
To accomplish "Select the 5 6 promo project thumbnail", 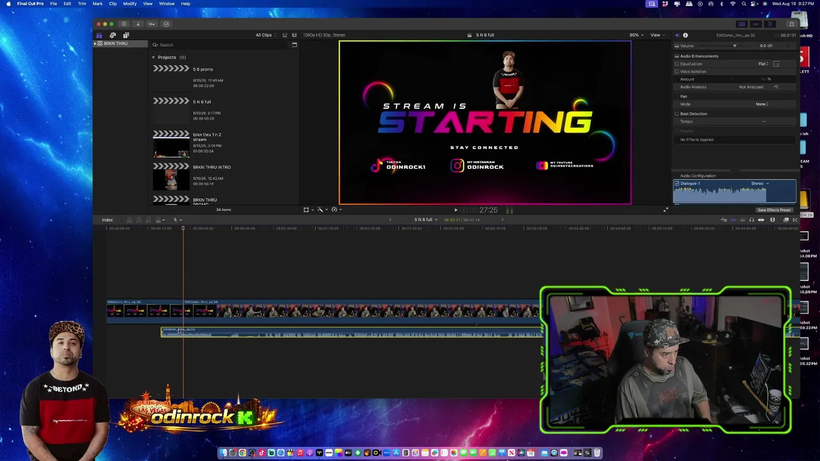I will point(171,78).
